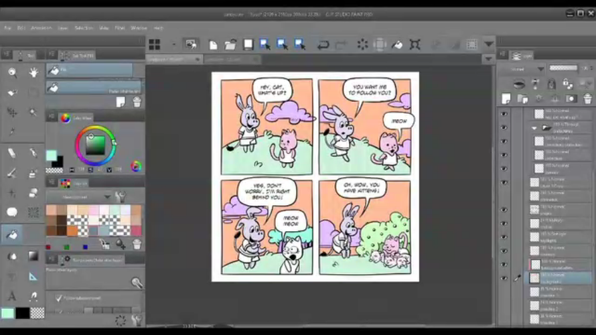
Task: Toggle eye icon of the highlighted selected layer
Action: point(504,278)
